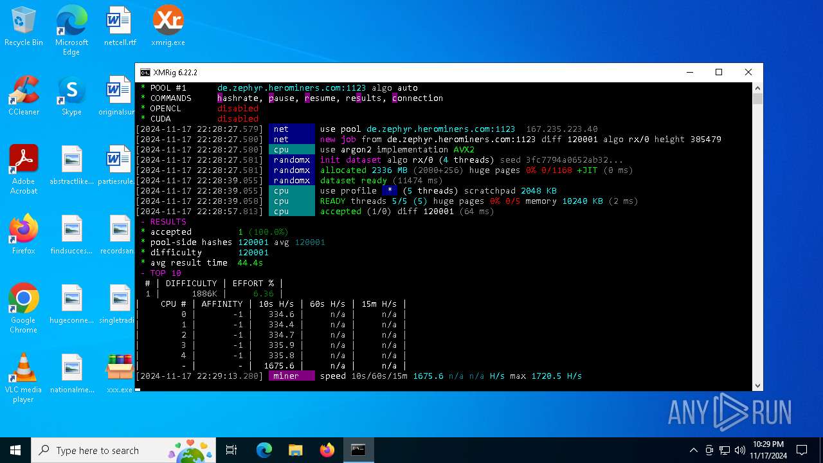Select the xmrig.exe desktop icon
This screenshot has width=823, height=463.
[168, 27]
